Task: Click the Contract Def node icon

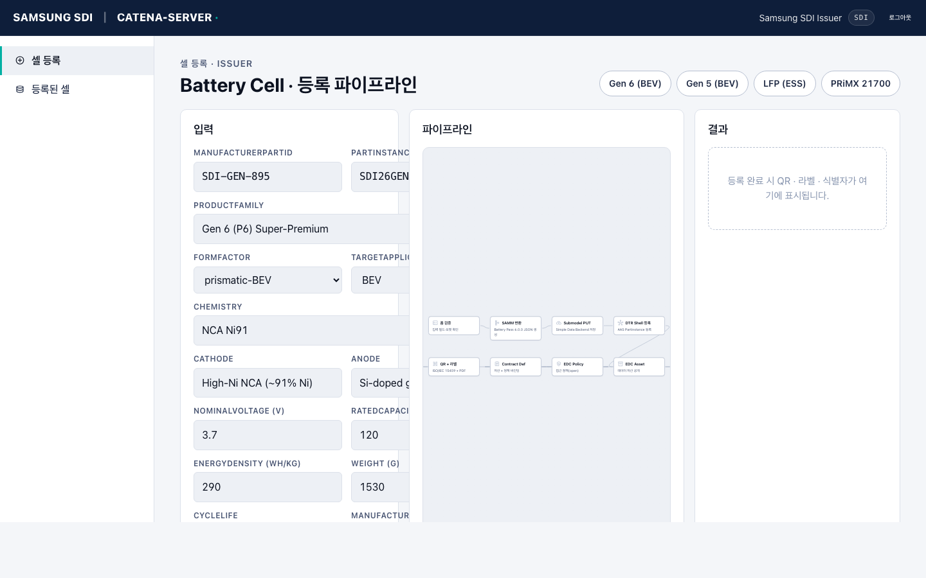Action: pyautogui.click(x=497, y=364)
